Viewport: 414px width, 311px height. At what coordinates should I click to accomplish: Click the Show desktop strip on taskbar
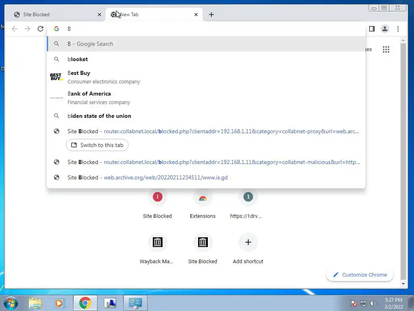(x=411, y=303)
